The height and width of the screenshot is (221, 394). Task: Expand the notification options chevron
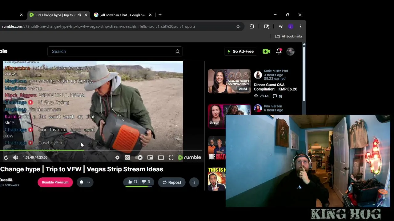click(88, 182)
